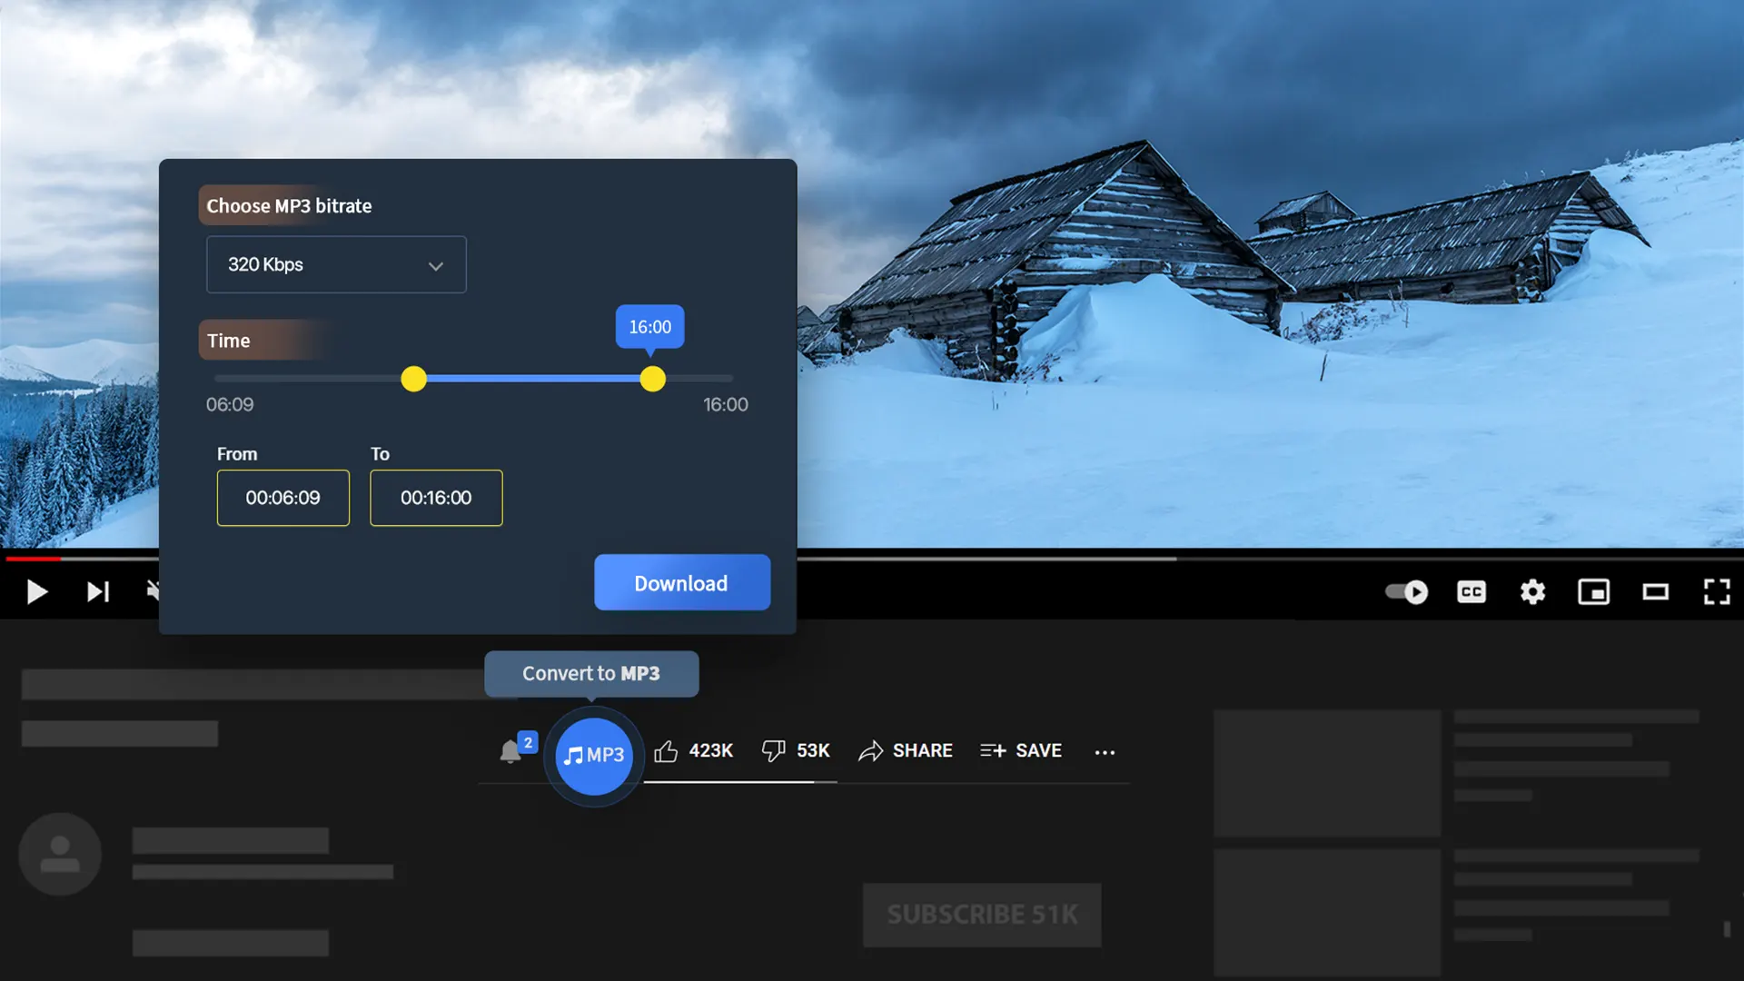Click the thumbs down icon
Image resolution: width=1744 pixels, height=981 pixels.
tap(773, 751)
